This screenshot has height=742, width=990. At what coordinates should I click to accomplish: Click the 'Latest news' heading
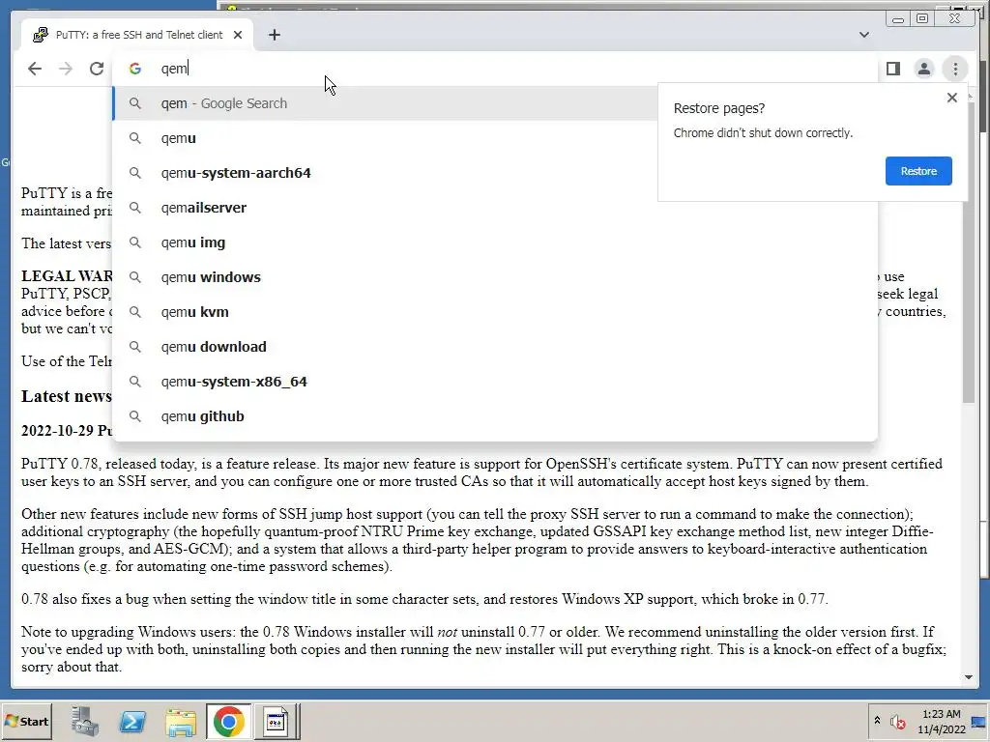pyautogui.click(x=67, y=396)
